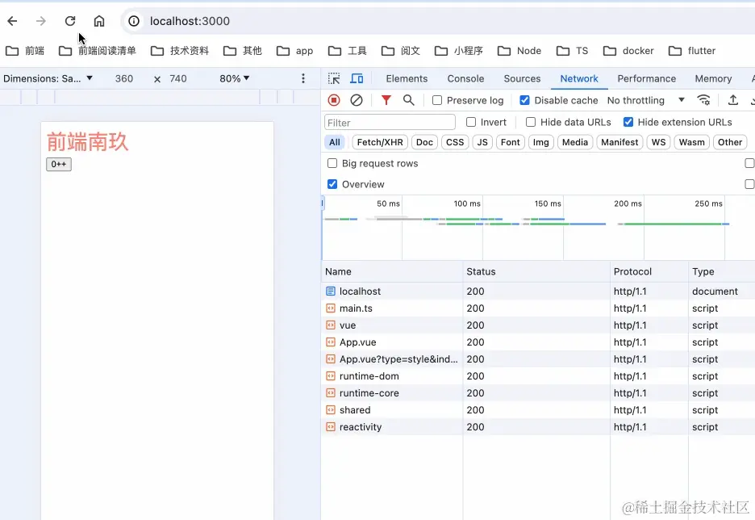Click the 0++ counter button
Viewport: 755px width, 520px height.
[59, 165]
